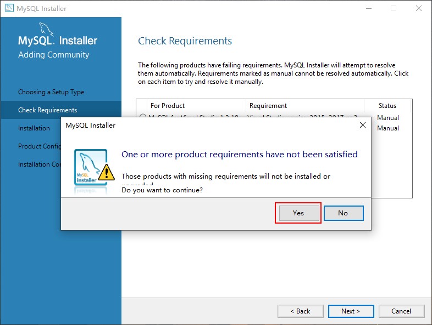
Task: Select the first Manual status entry
Action: click(x=388, y=118)
